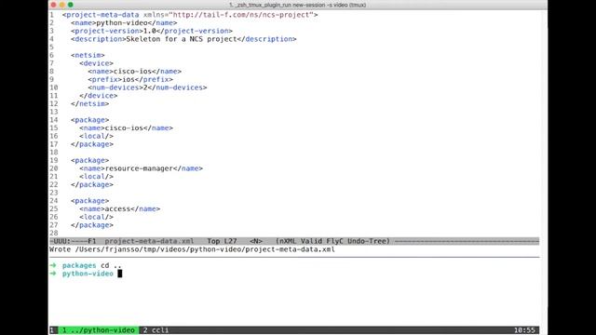Click the 'packages' directory prompt name
This screenshot has width=596, height=335.
(x=79, y=265)
